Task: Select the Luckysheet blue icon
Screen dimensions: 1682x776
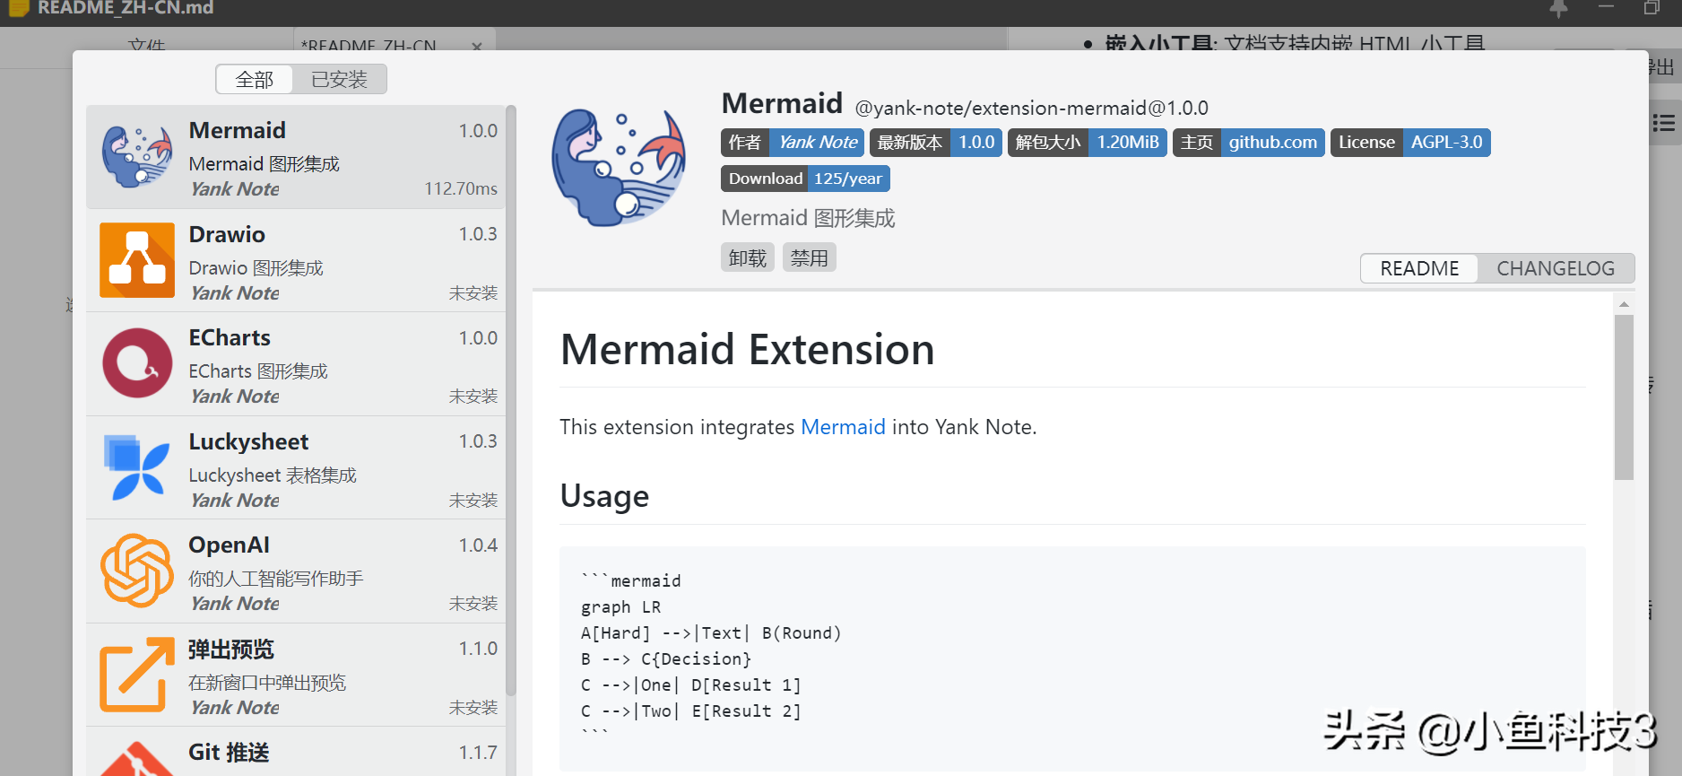Action: tap(137, 467)
